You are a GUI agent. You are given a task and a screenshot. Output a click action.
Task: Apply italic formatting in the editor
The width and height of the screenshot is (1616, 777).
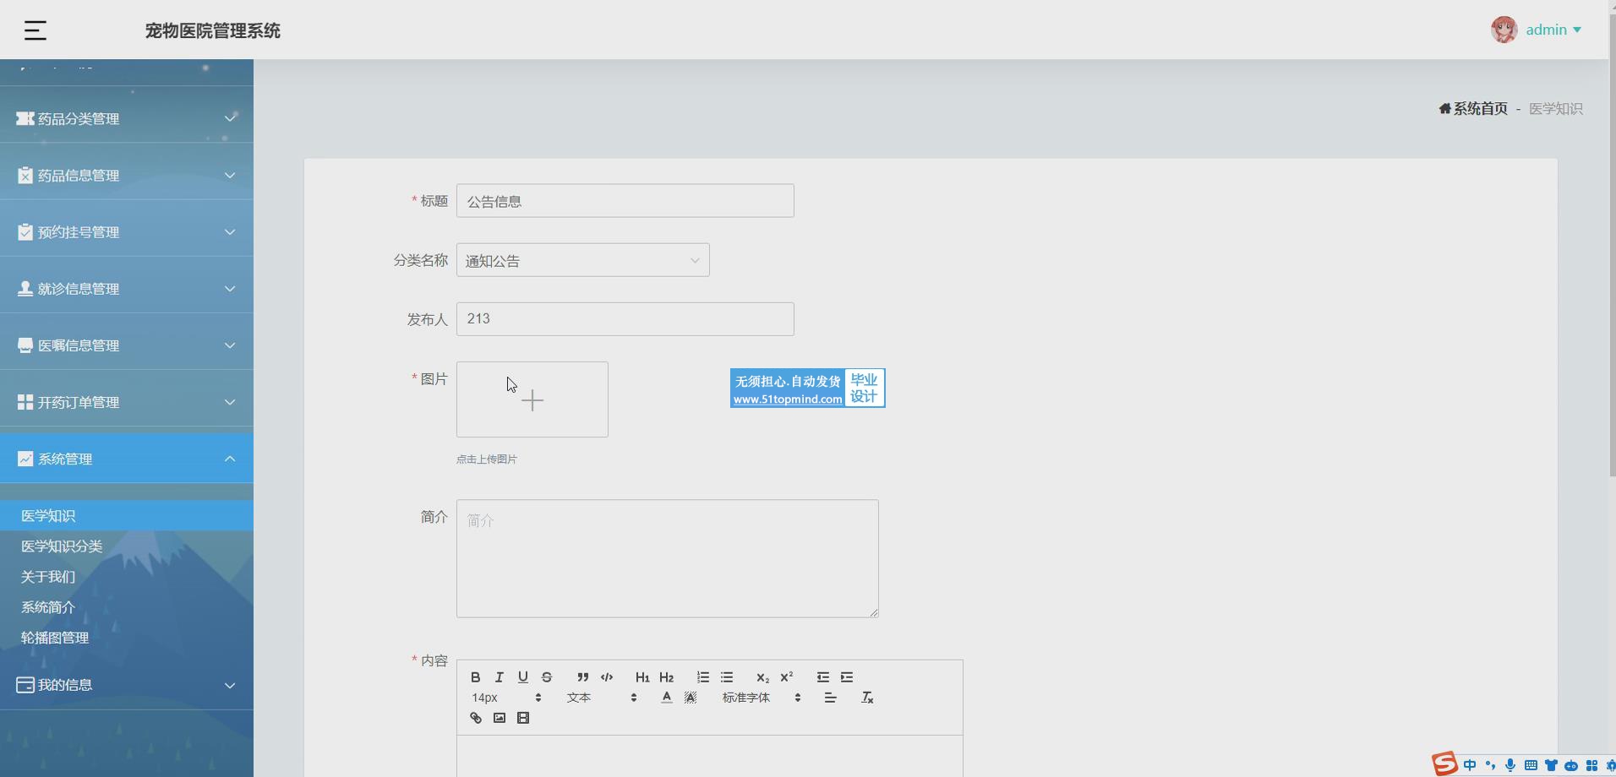pyautogui.click(x=500, y=677)
